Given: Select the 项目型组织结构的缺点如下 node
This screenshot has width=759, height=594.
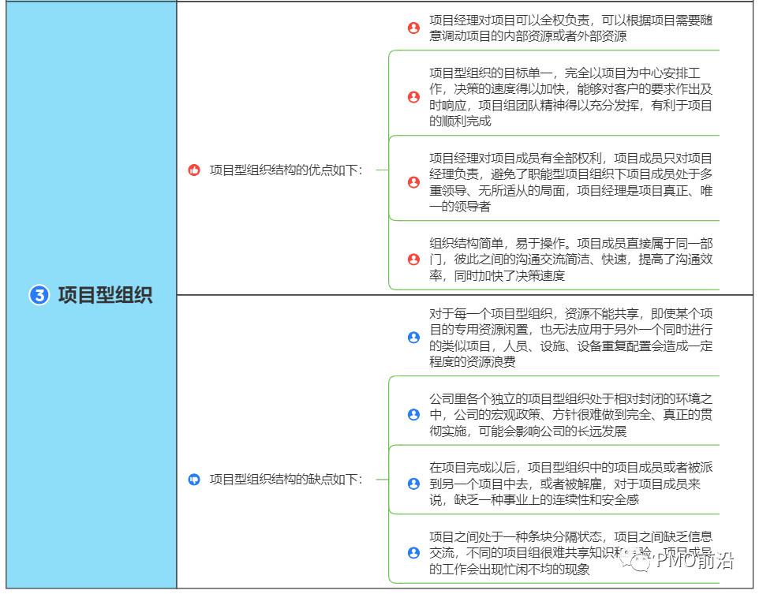Looking at the screenshot, I should coord(286,480).
